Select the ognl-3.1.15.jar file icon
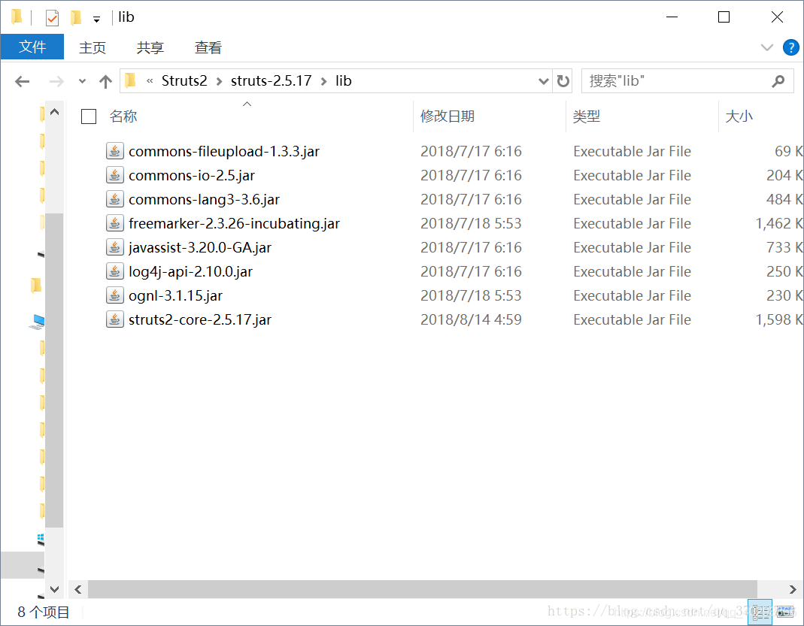This screenshot has height=626, width=804. pos(115,295)
